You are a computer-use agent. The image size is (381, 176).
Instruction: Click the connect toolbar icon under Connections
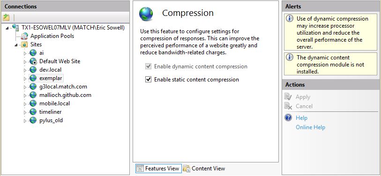tap(6, 17)
